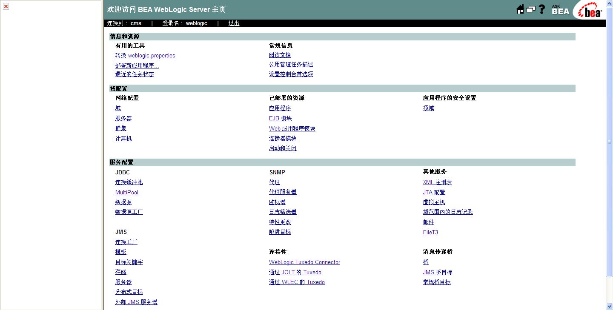Open 特性更改 link
This screenshot has width=613, height=310.
point(280,222)
